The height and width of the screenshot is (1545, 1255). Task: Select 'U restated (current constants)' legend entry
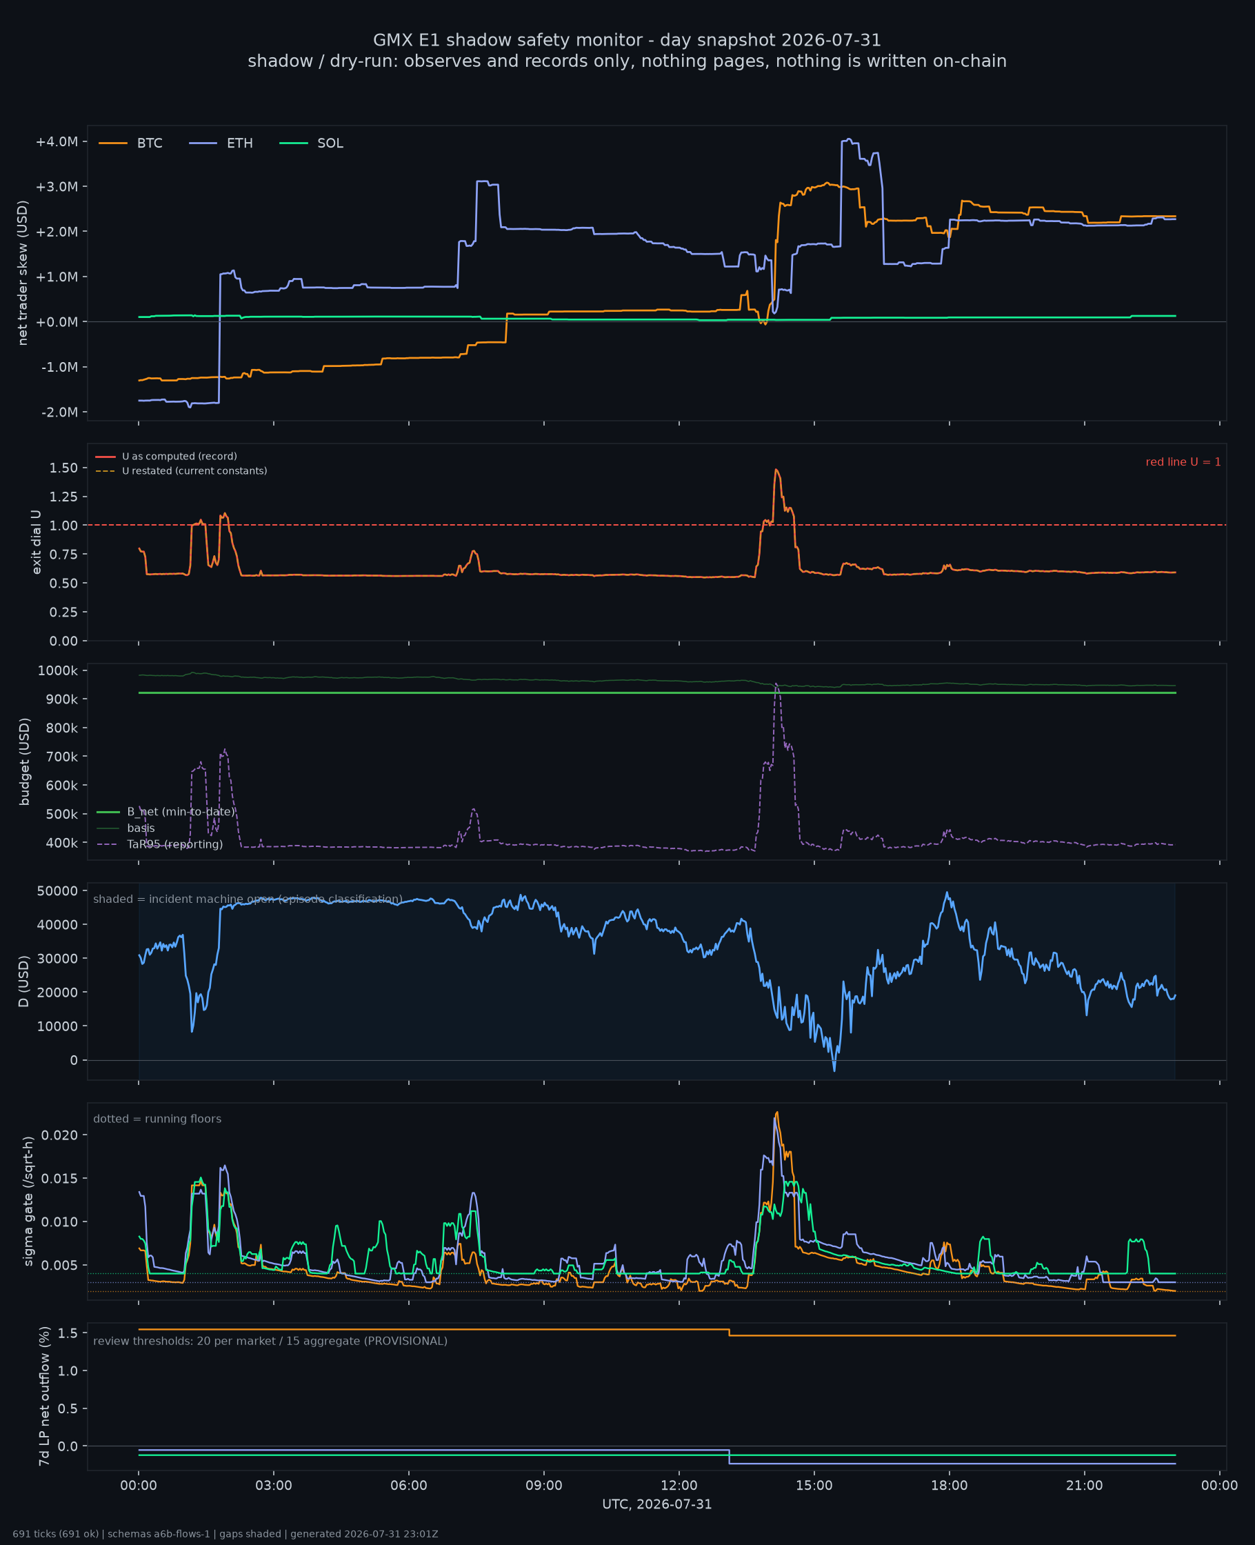click(181, 470)
